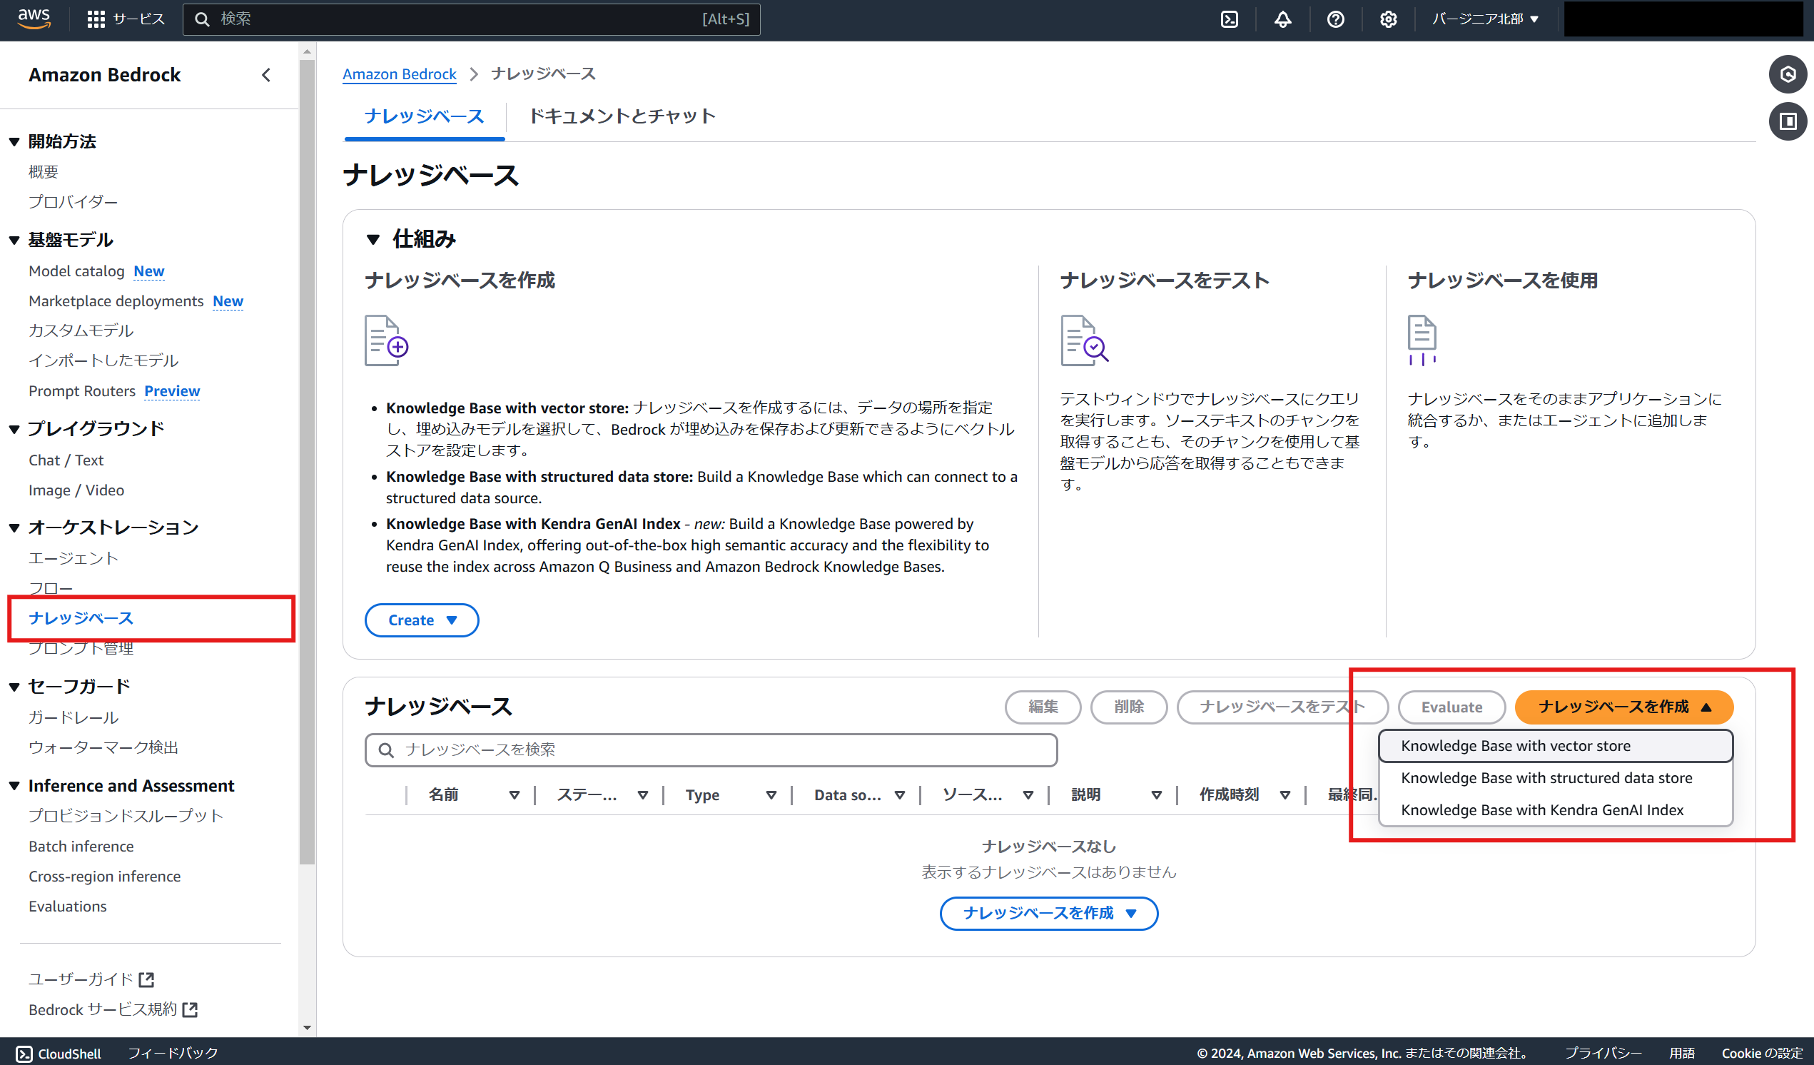Open the ユーザーガイド external link
The height and width of the screenshot is (1065, 1814).
91,979
